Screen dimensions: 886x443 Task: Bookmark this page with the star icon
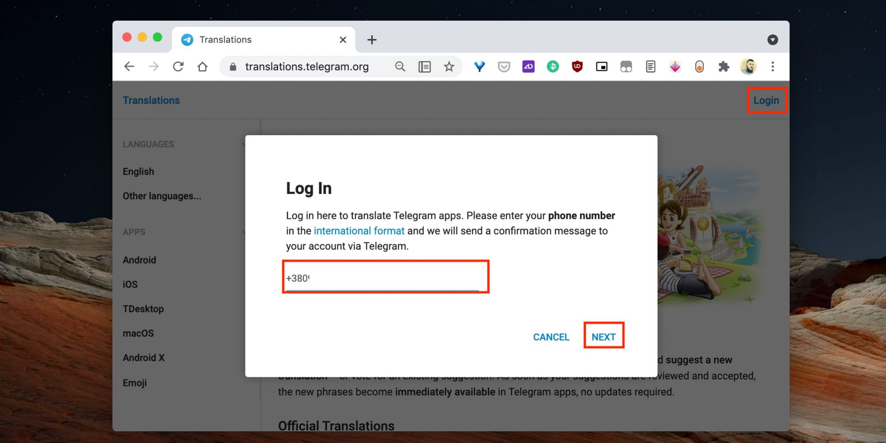449,67
